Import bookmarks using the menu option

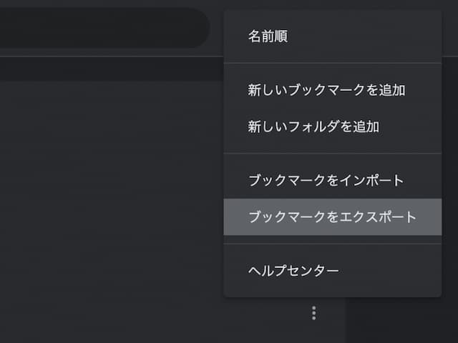click(x=326, y=181)
